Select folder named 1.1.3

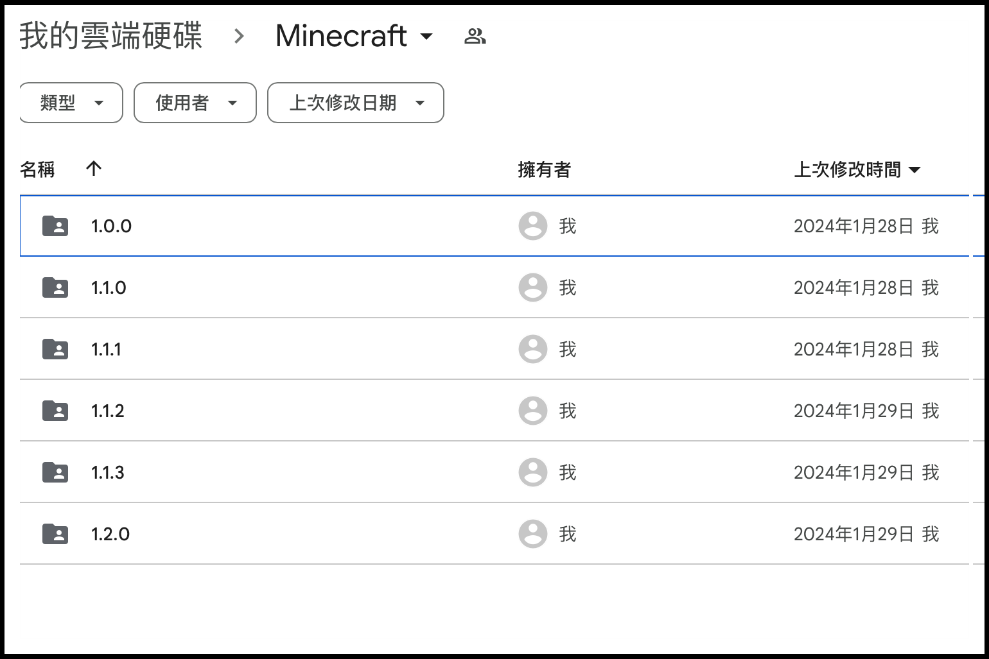[108, 472]
